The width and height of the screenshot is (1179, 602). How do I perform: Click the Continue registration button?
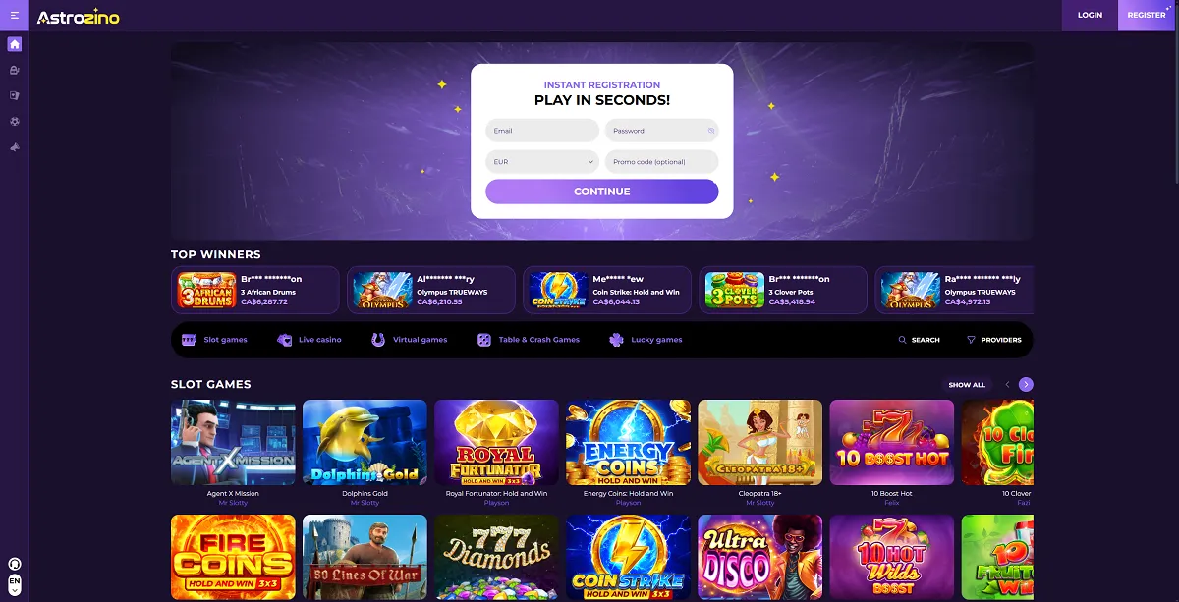[602, 192]
